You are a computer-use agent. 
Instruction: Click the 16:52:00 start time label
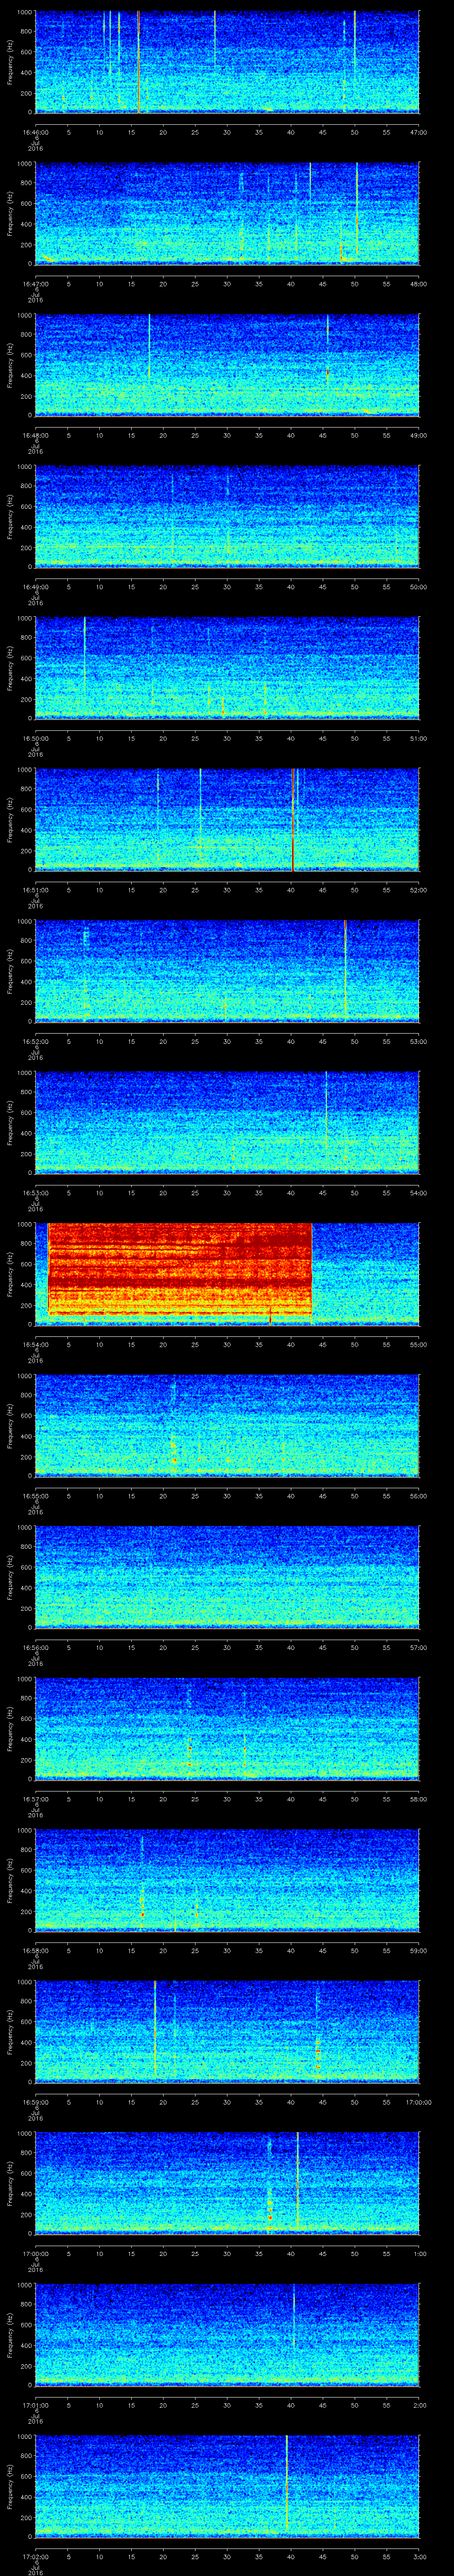[35, 1042]
